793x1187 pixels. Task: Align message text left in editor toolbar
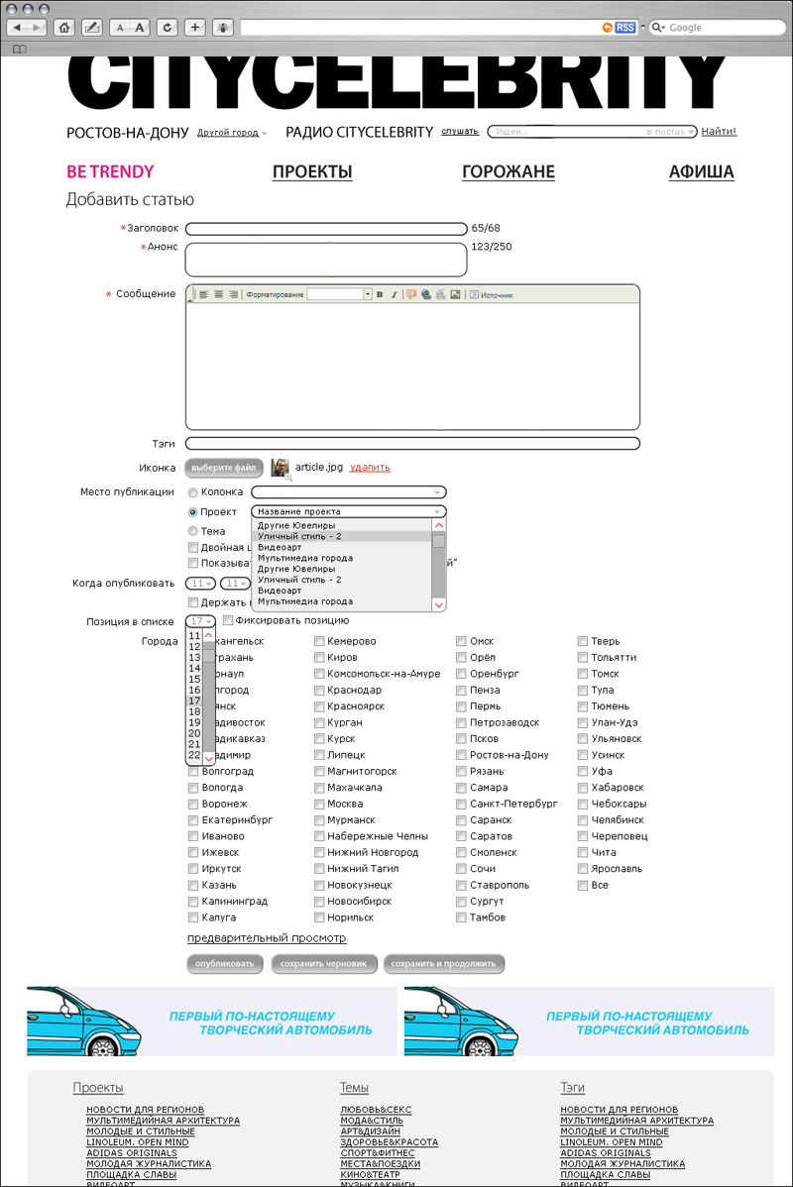(x=204, y=294)
